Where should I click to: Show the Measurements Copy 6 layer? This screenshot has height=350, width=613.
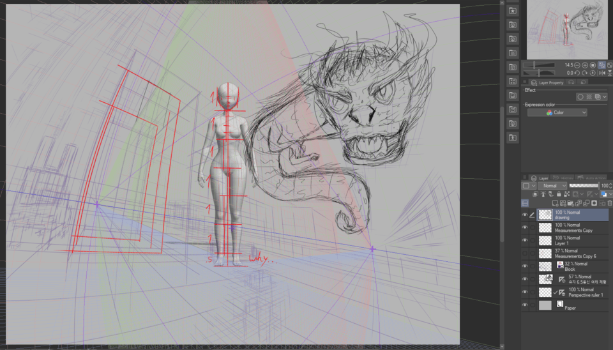pyautogui.click(x=525, y=254)
